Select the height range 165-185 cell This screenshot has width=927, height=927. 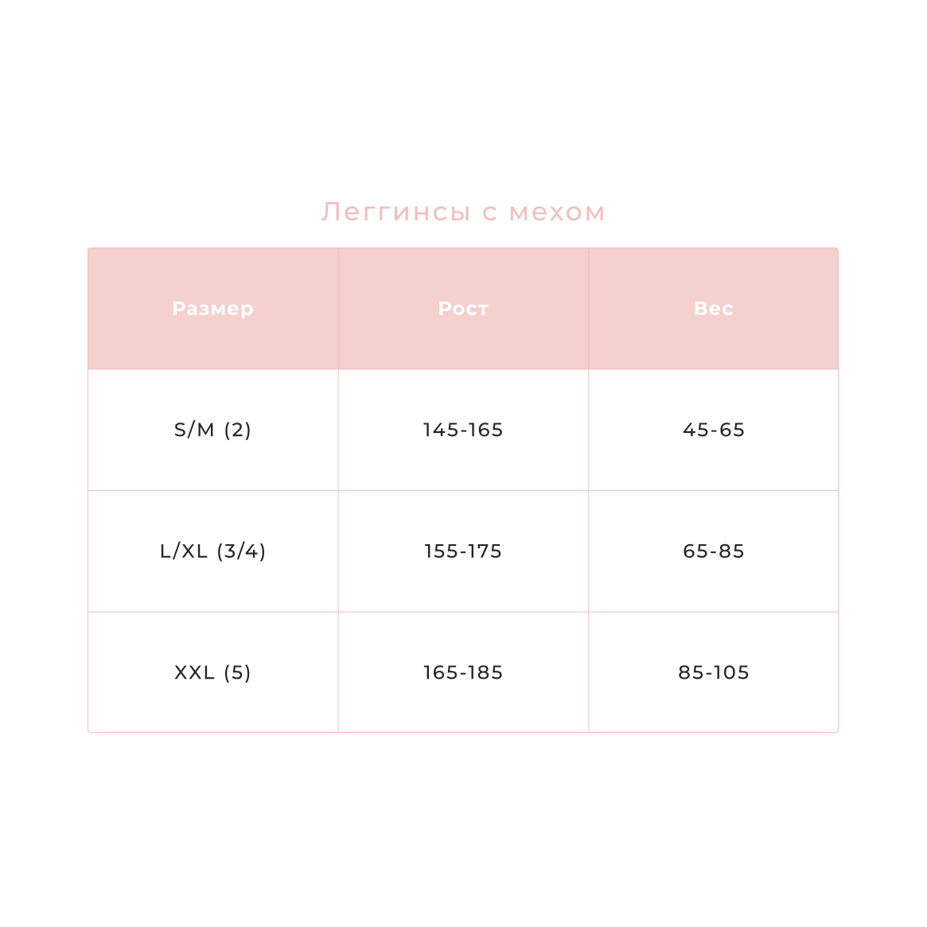coord(463,672)
